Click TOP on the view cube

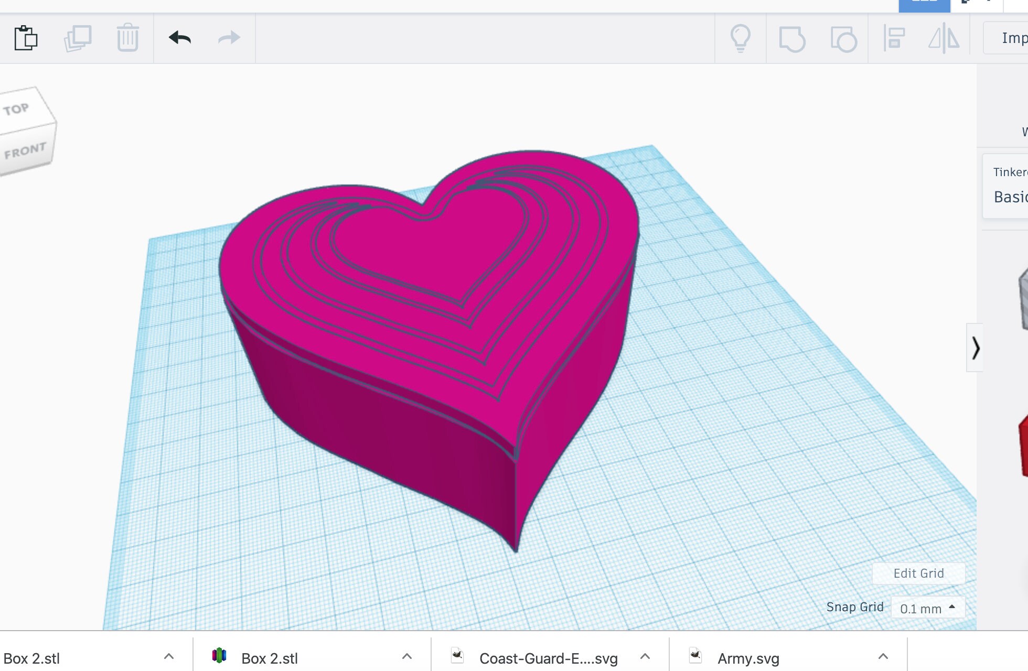point(17,109)
